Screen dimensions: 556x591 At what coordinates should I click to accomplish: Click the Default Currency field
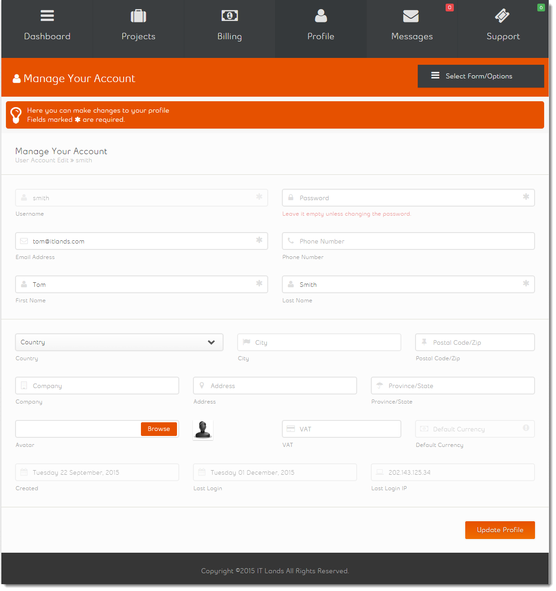(x=475, y=429)
